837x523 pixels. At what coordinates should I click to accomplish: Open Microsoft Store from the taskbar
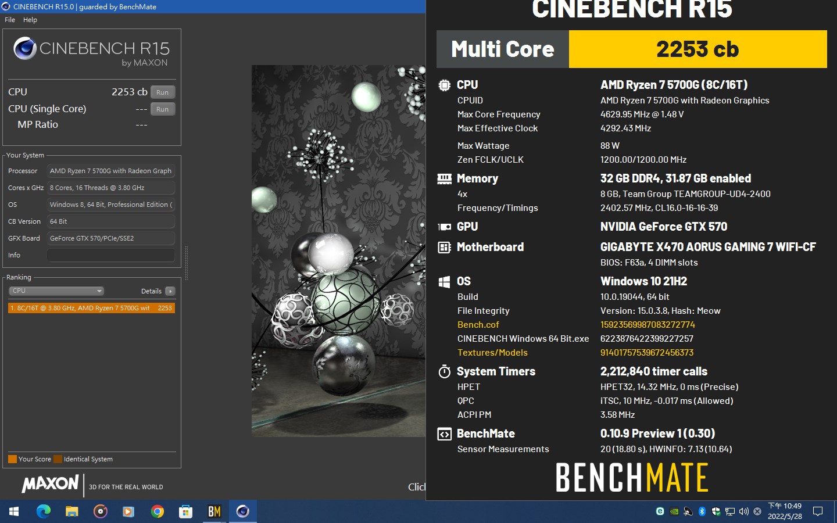[x=185, y=511]
